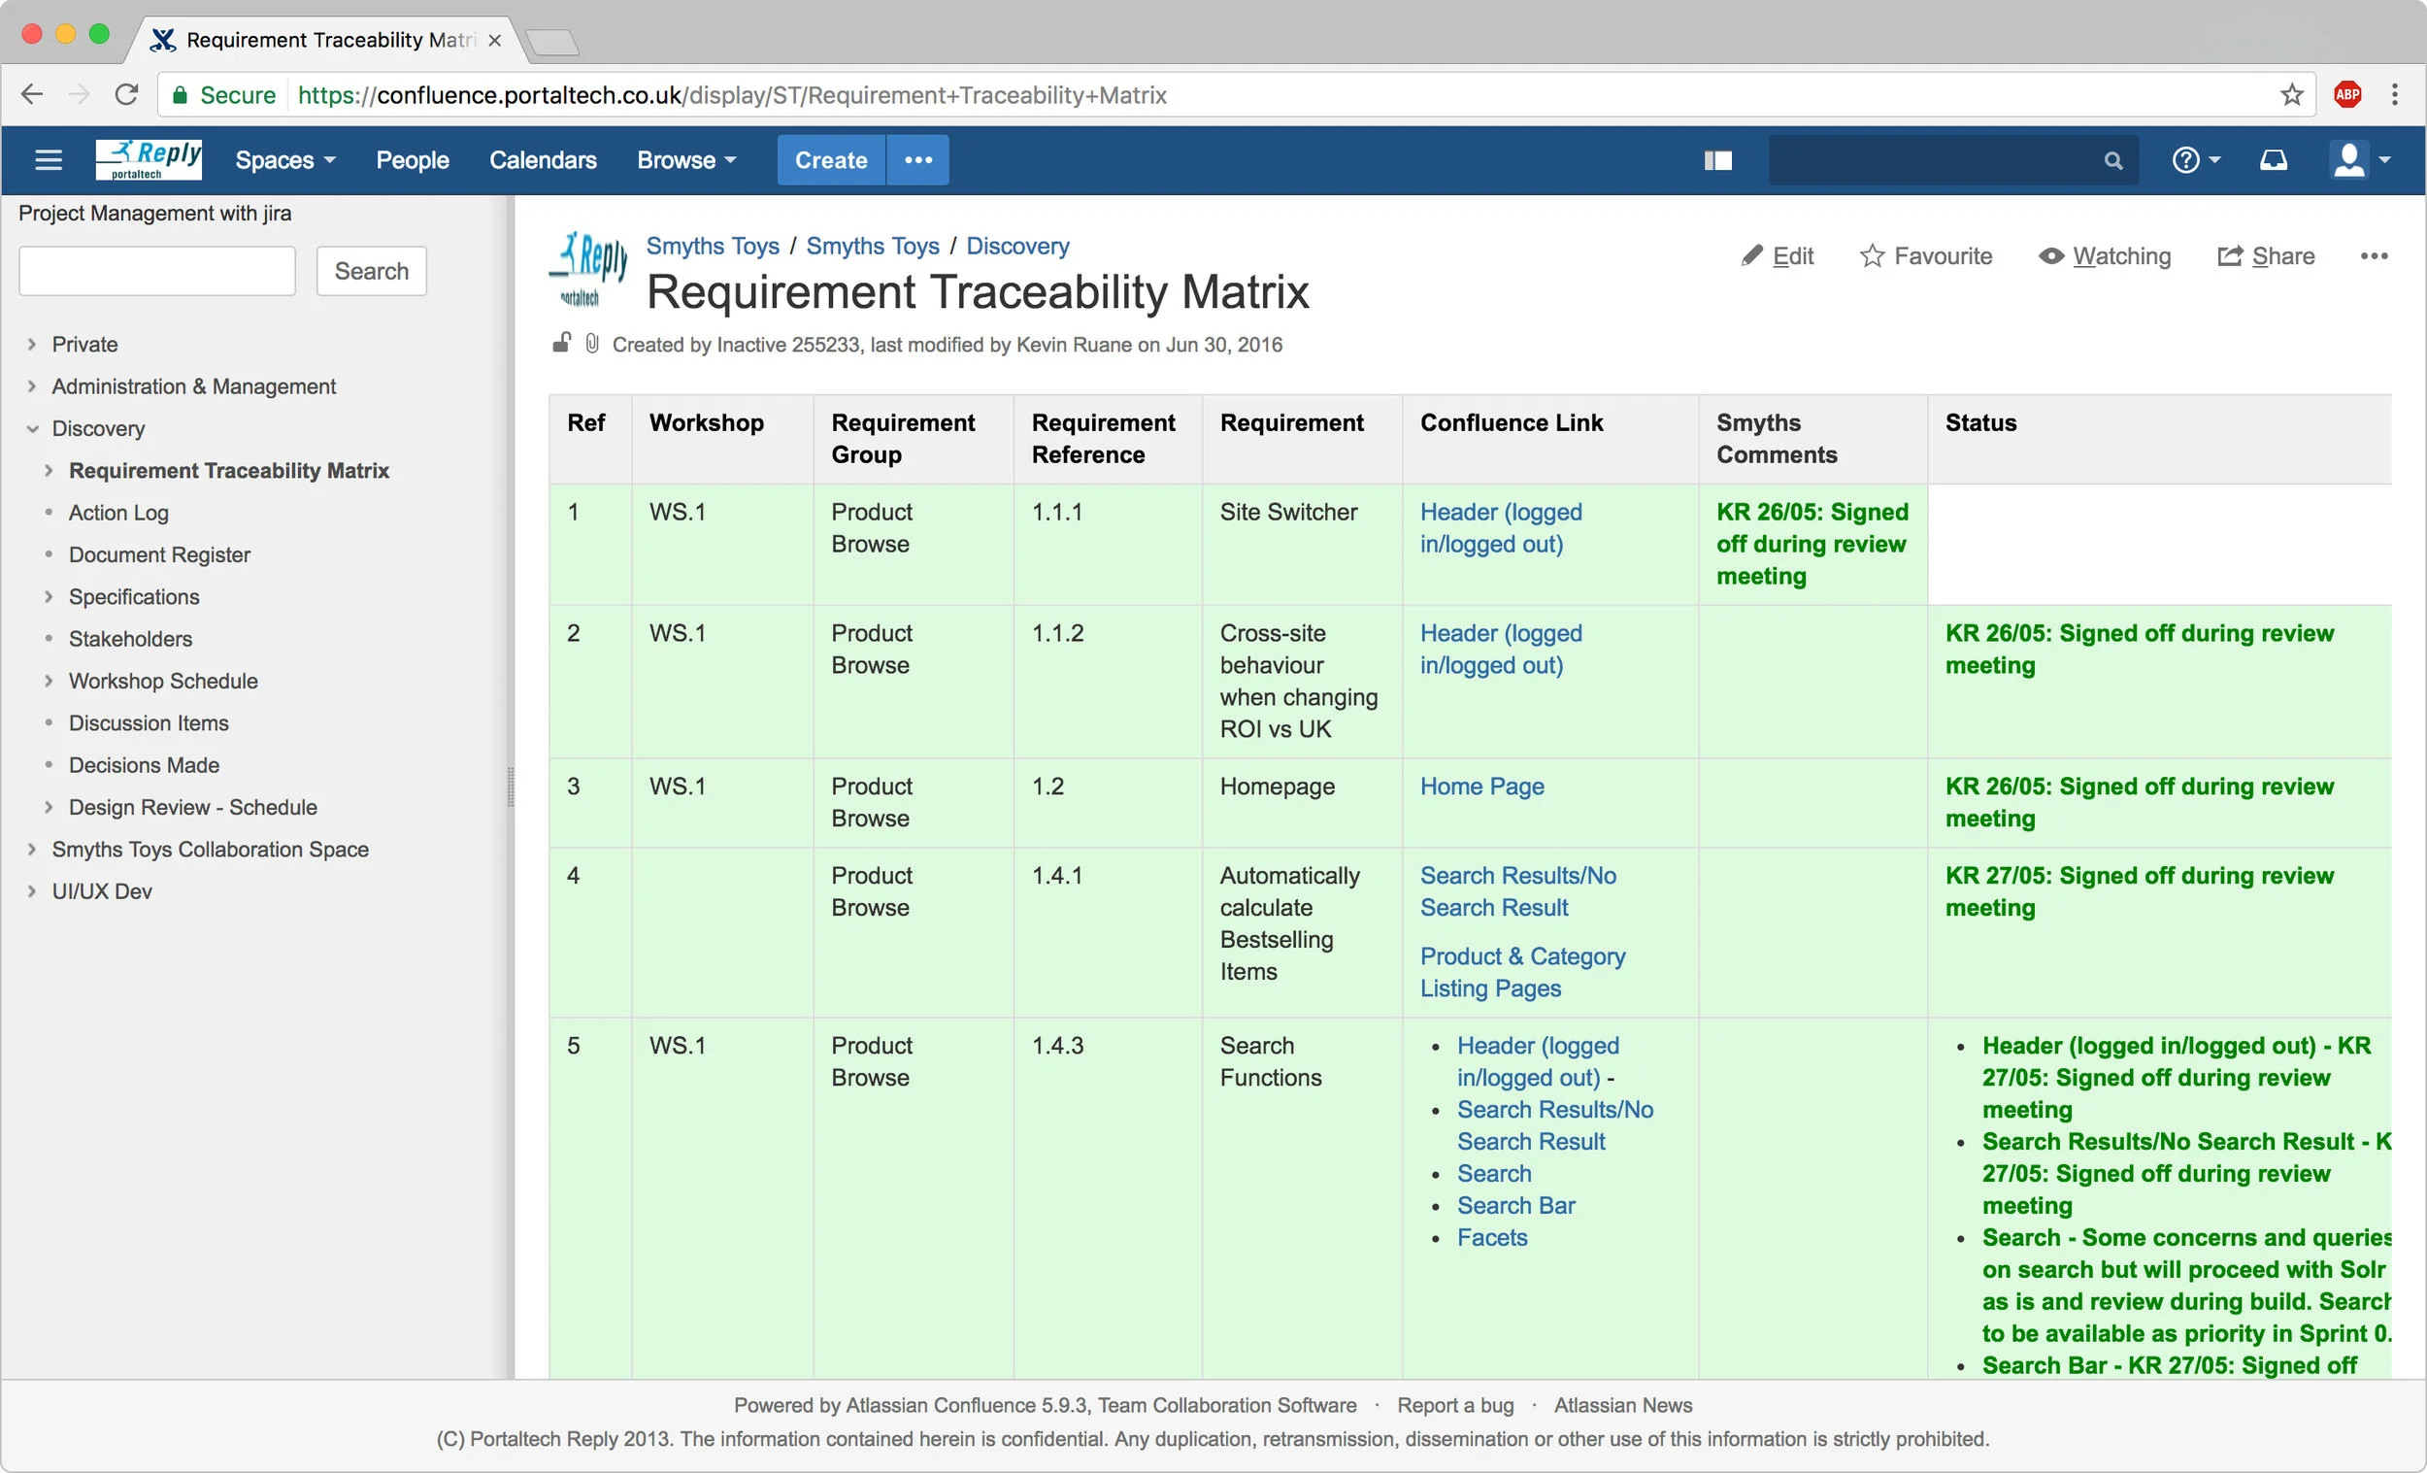This screenshot has width=2427, height=1473.
Task: Expand the Private tree node
Action: coord(31,344)
